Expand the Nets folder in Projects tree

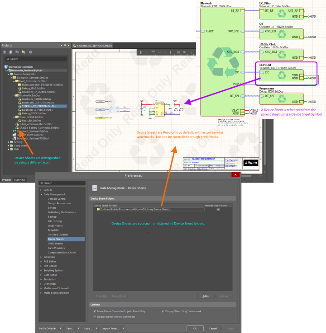[9, 149]
